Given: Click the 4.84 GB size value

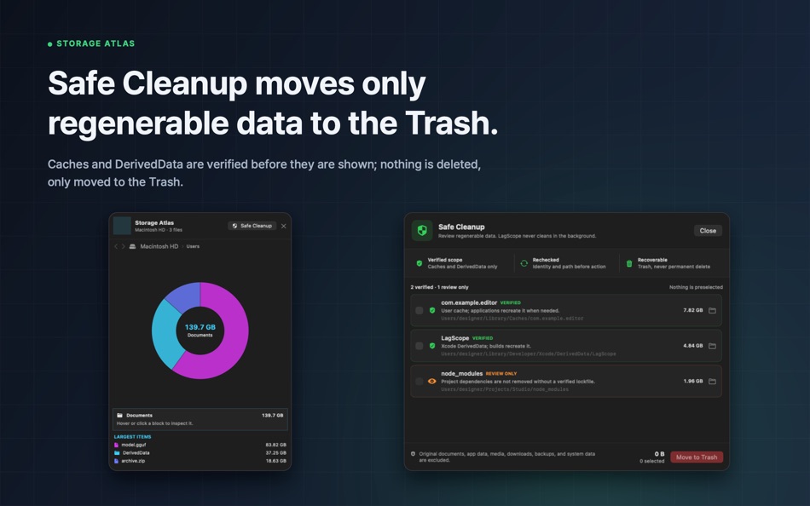Looking at the screenshot, I should coord(692,346).
